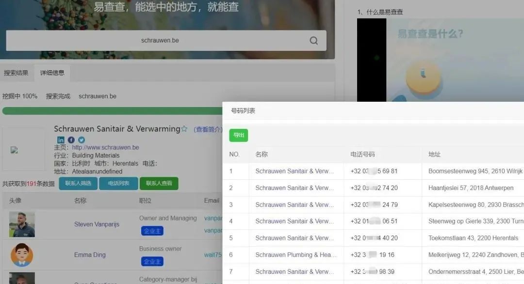The image size is (524, 284).
Task: Click the green mining progress bar
Action: pos(112,111)
